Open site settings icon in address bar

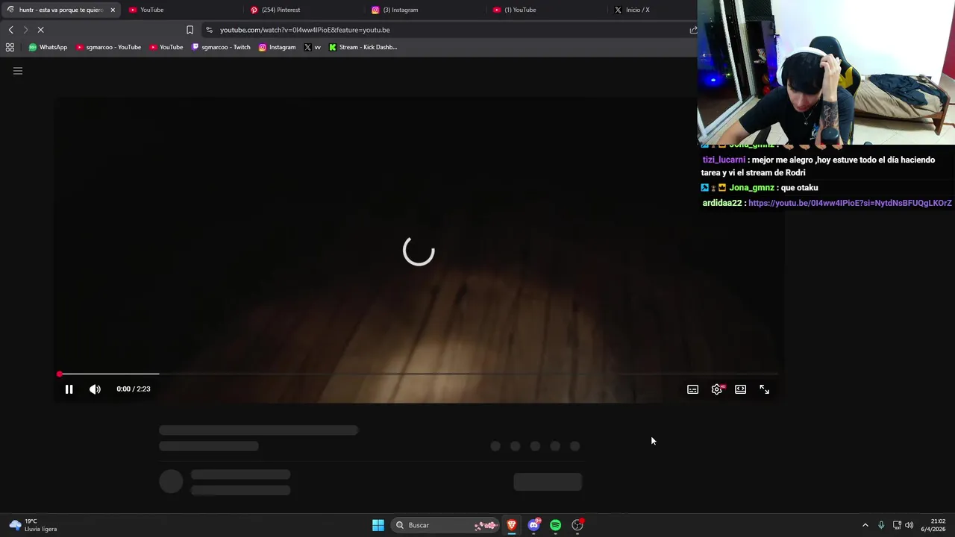click(209, 30)
